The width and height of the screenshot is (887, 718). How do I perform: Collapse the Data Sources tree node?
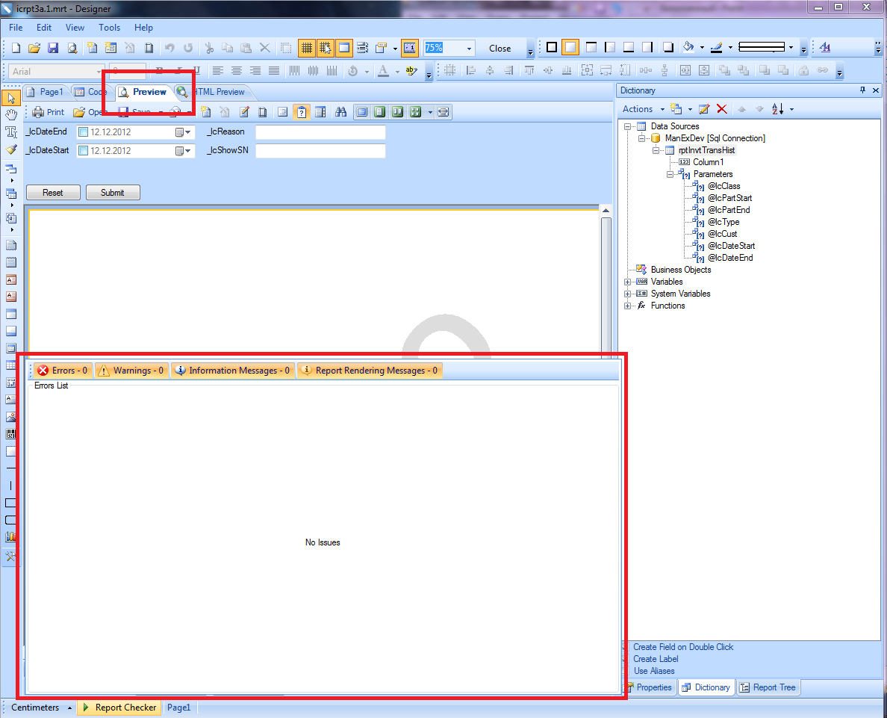point(627,127)
